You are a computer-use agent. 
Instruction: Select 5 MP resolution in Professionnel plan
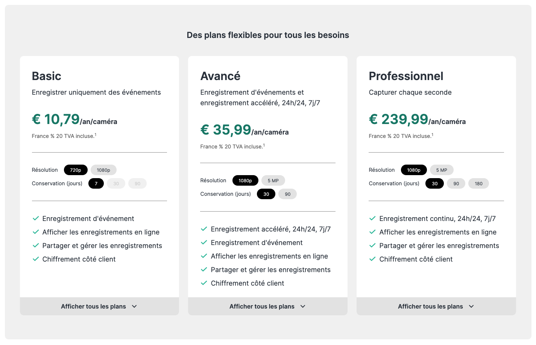(442, 170)
